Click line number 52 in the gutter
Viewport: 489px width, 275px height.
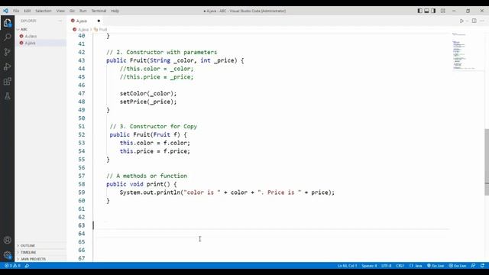tap(82, 134)
